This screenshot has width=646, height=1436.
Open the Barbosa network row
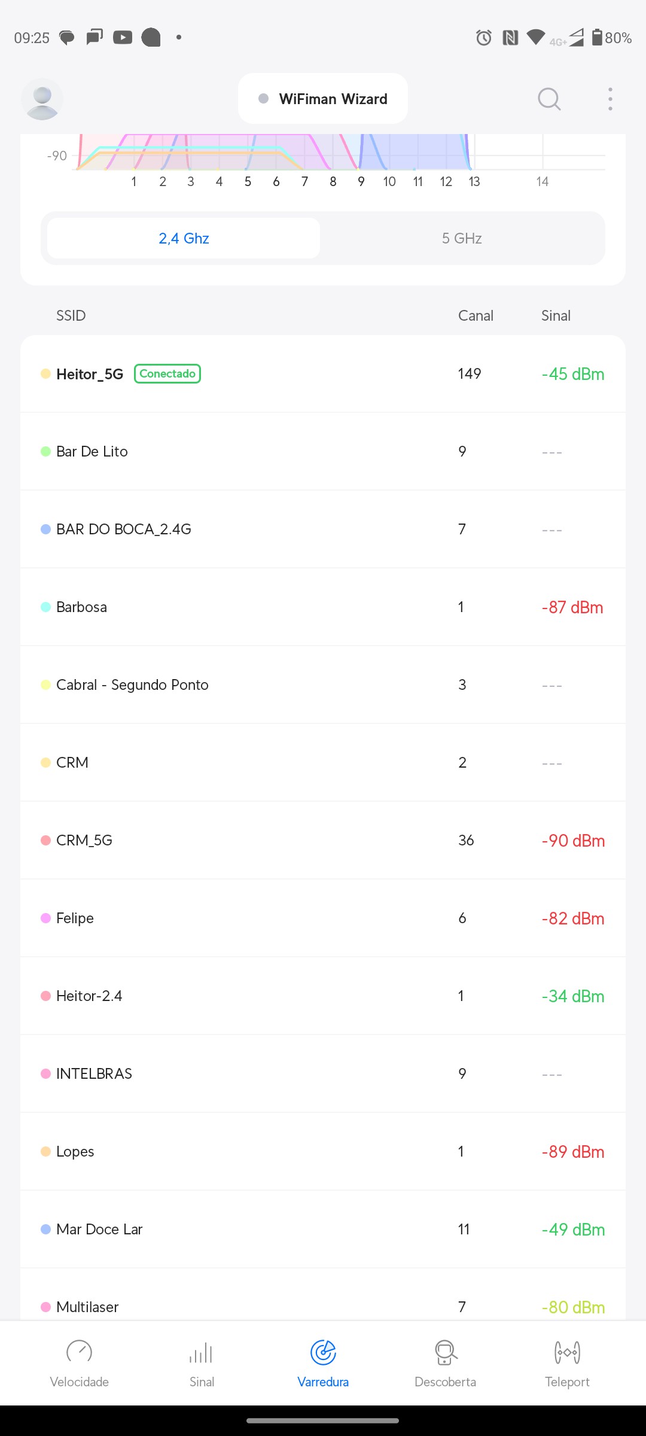pos(323,607)
